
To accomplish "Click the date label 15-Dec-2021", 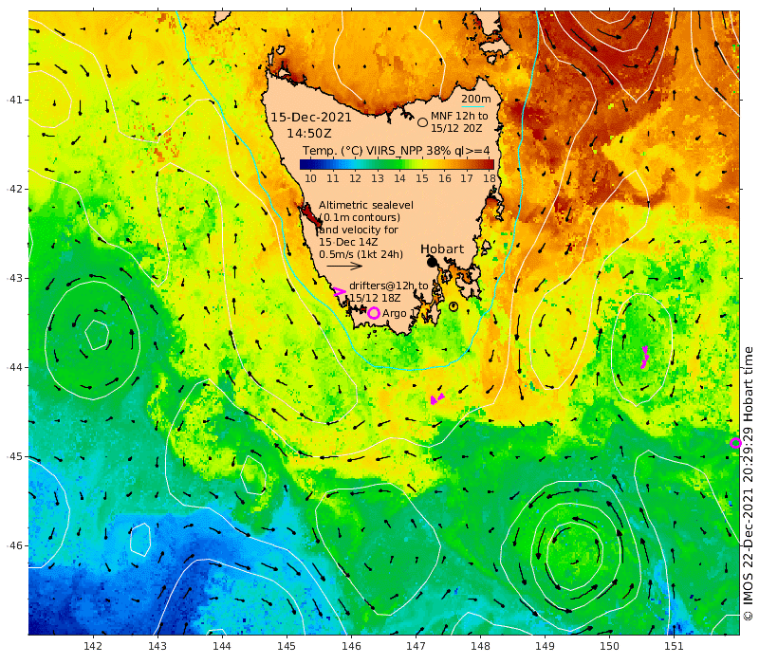I will pos(311,117).
